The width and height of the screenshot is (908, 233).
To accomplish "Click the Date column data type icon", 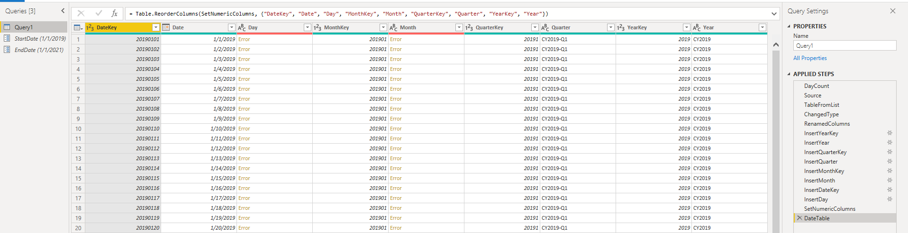I will pyautogui.click(x=166, y=27).
